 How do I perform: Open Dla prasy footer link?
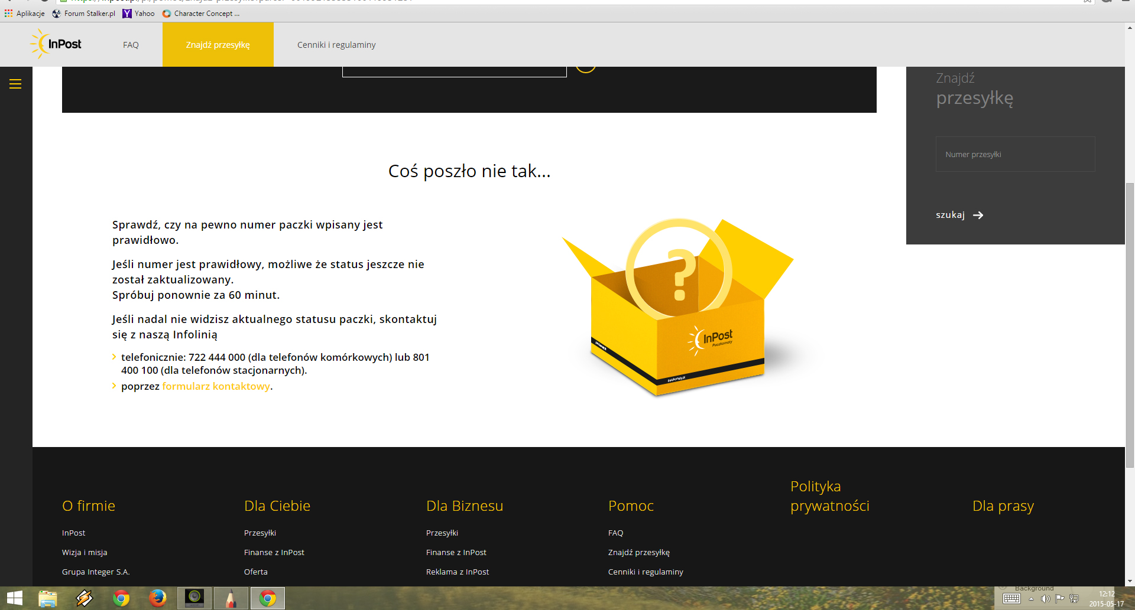coord(1003,506)
